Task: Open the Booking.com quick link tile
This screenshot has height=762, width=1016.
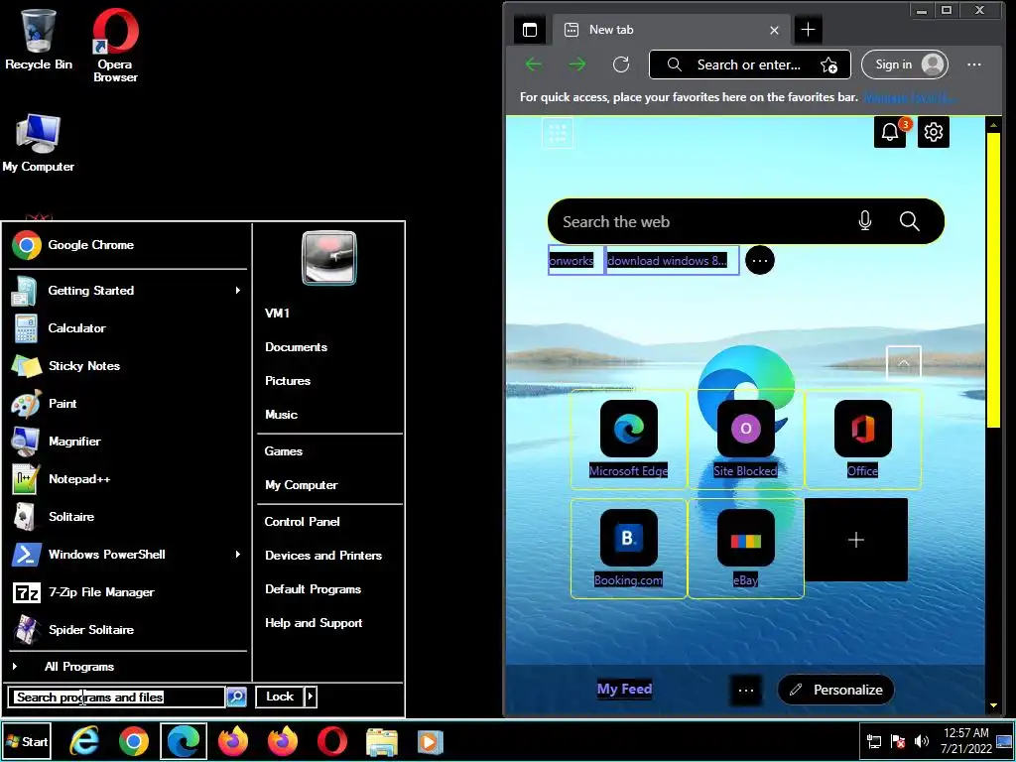Action: click(x=628, y=548)
